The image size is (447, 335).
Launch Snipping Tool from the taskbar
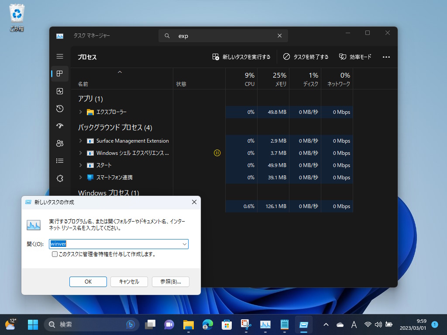245,325
